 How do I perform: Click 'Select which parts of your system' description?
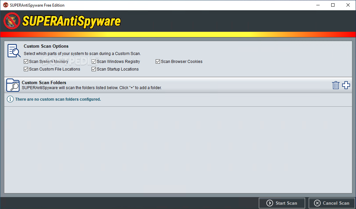pos(82,54)
